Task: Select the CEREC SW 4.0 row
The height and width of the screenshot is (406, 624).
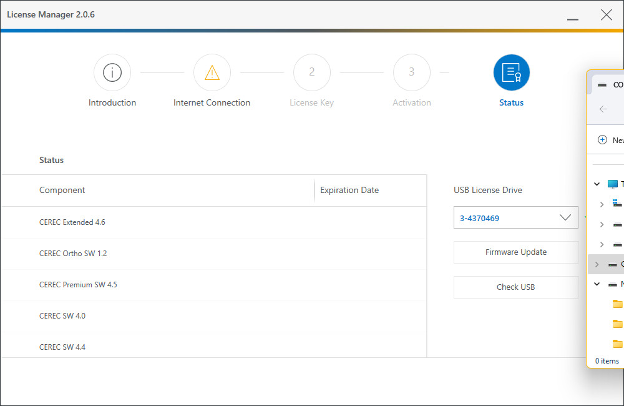Action: (x=213, y=316)
